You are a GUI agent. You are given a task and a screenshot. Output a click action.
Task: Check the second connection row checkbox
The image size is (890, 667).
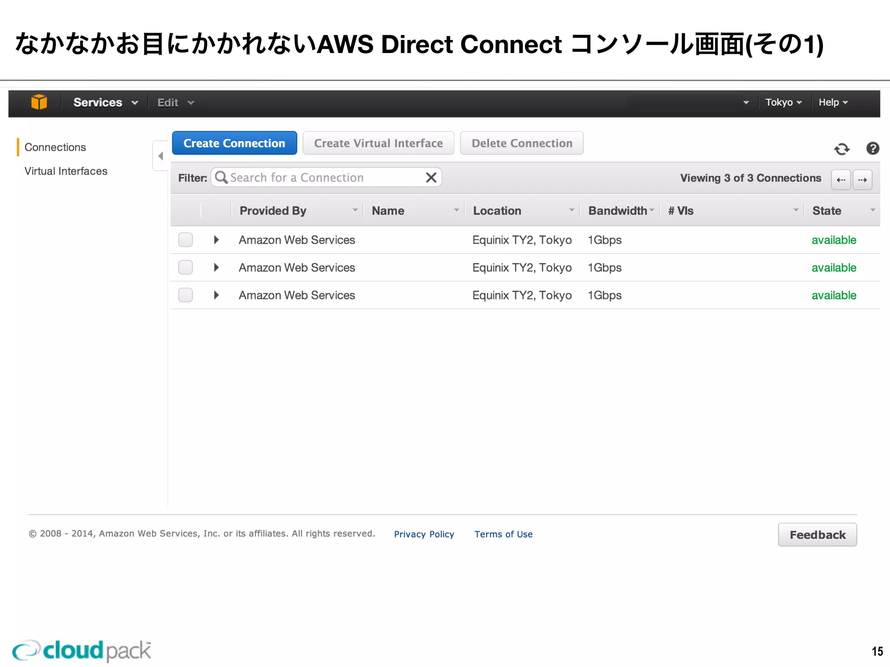point(186,267)
